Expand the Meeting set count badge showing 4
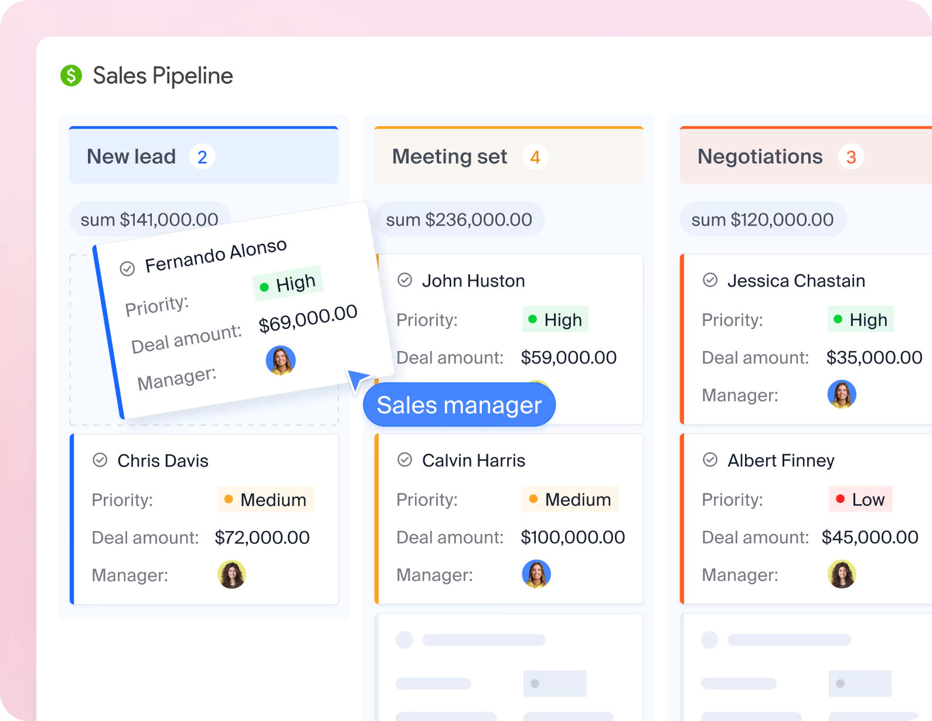932x721 pixels. click(x=535, y=157)
